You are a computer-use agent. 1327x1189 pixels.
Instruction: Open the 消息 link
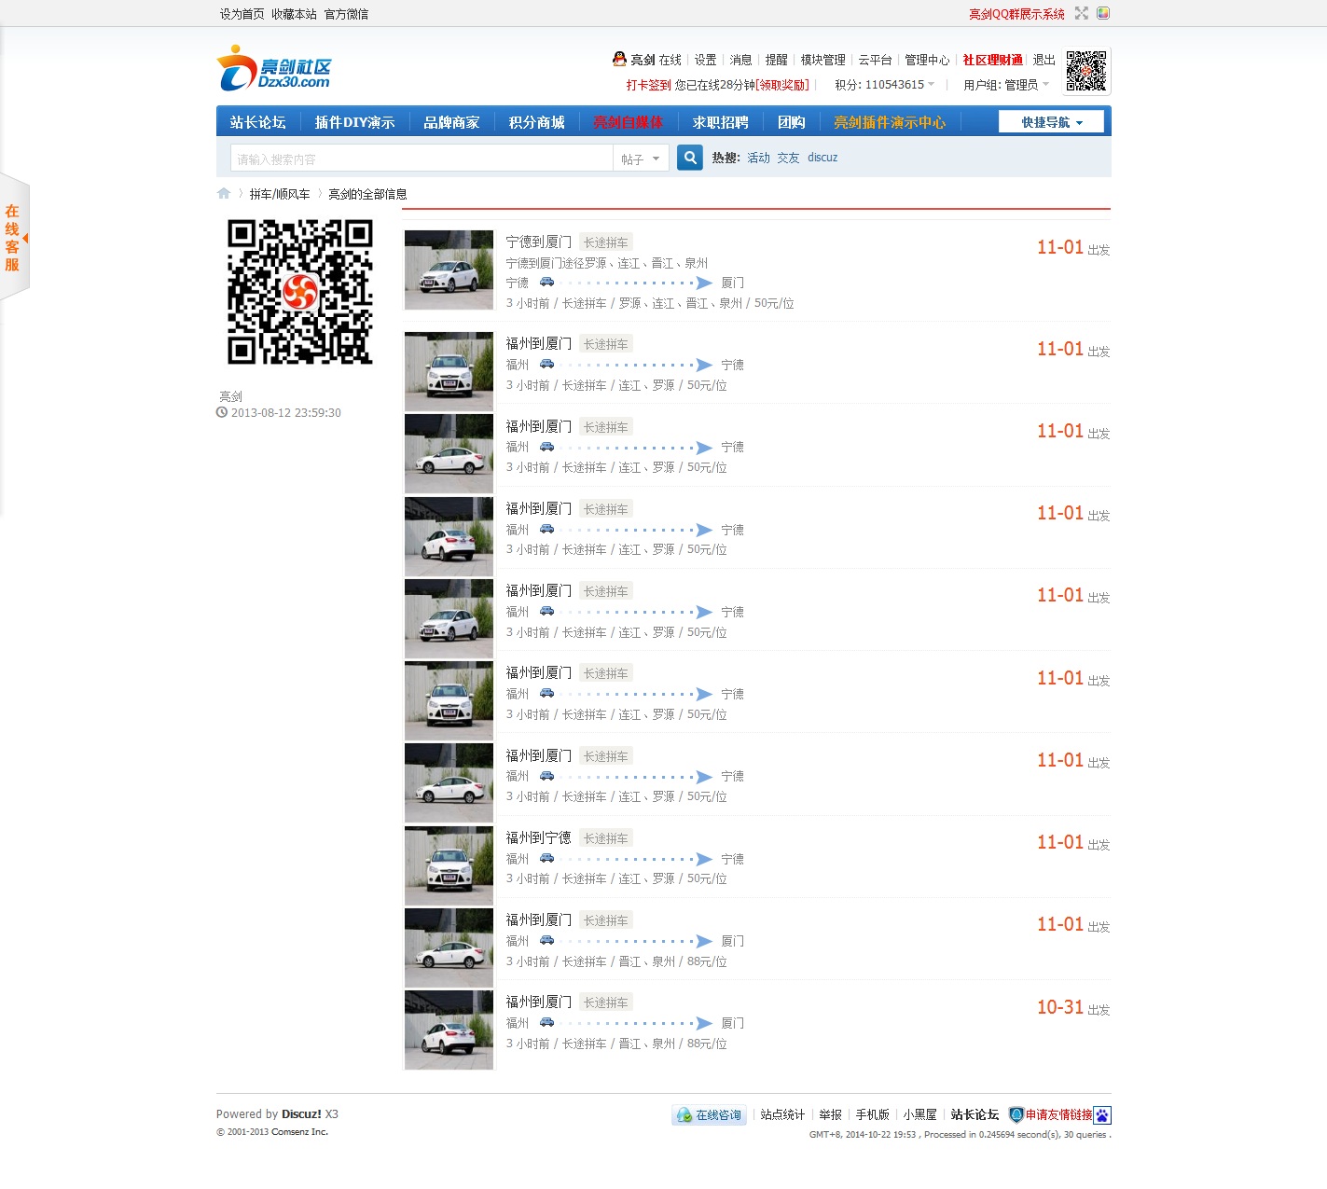741,60
